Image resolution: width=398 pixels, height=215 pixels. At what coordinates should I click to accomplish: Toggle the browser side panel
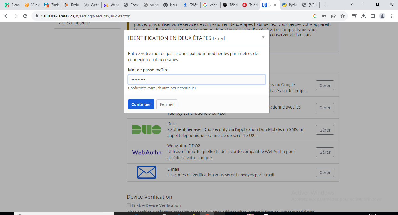tap(373, 16)
